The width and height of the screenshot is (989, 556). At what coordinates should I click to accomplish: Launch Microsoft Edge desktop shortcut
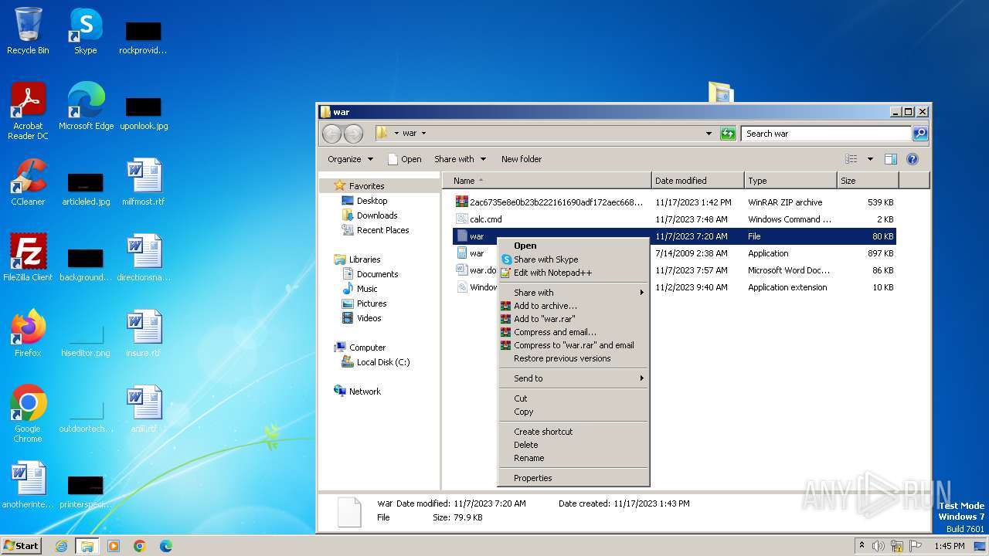(86, 107)
